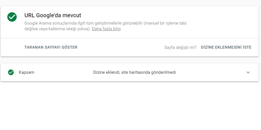Click the large green checkmark status icon
This screenshot has width=261, height=130.
point(12,17)
